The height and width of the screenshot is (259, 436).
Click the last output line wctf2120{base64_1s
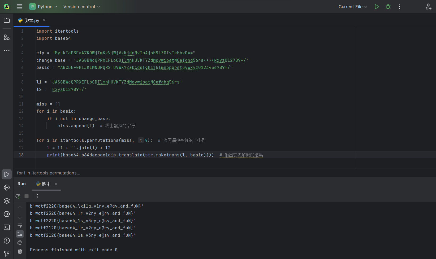tap(83, 235)
